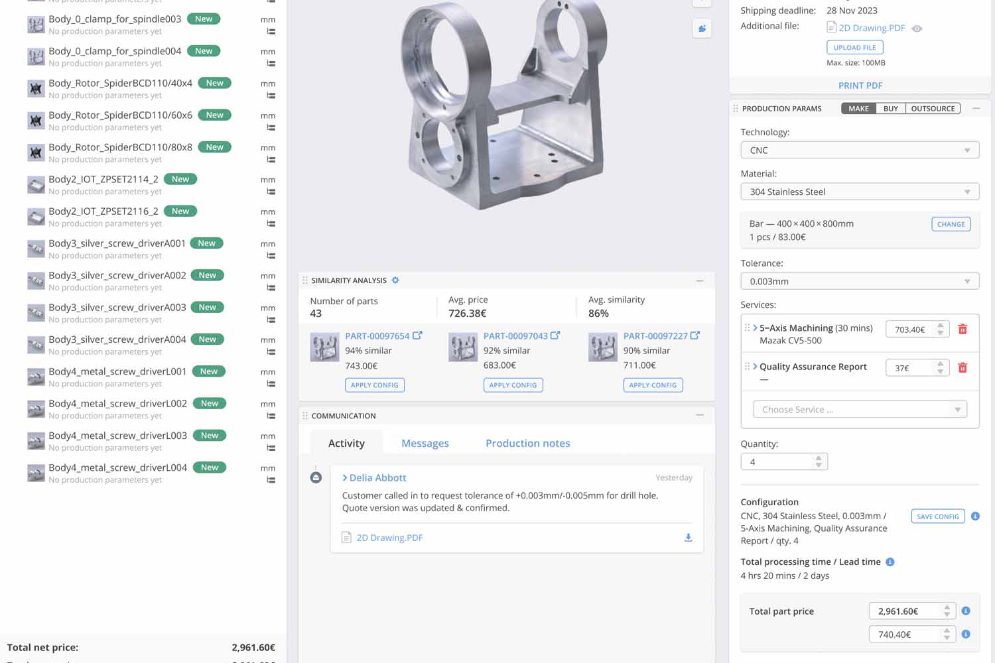Switch production mode to MAKE

click(x=858, y=108)
